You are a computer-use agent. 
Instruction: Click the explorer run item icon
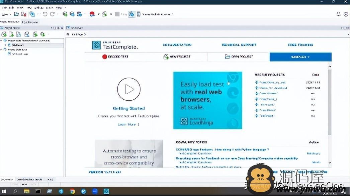point(35,34)
